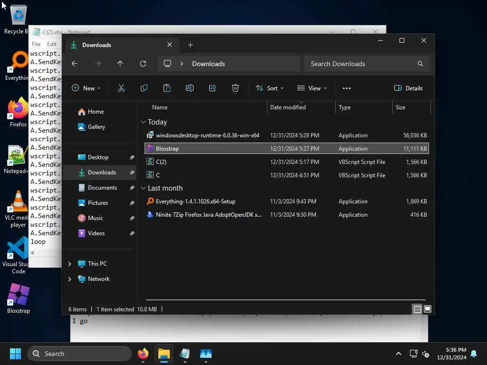
Task: Click the Share icon in toolbar
Action: pyautogui.click(x=213, y=88)
